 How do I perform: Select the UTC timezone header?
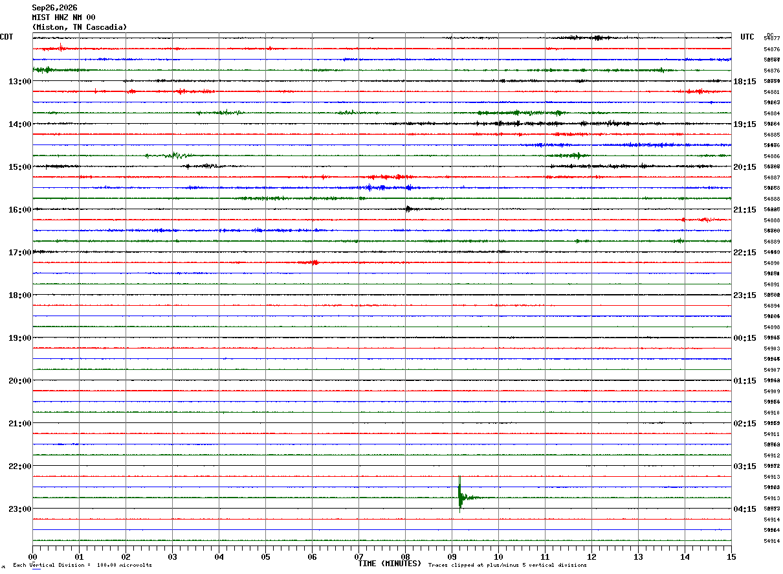[x=747, y=37]
